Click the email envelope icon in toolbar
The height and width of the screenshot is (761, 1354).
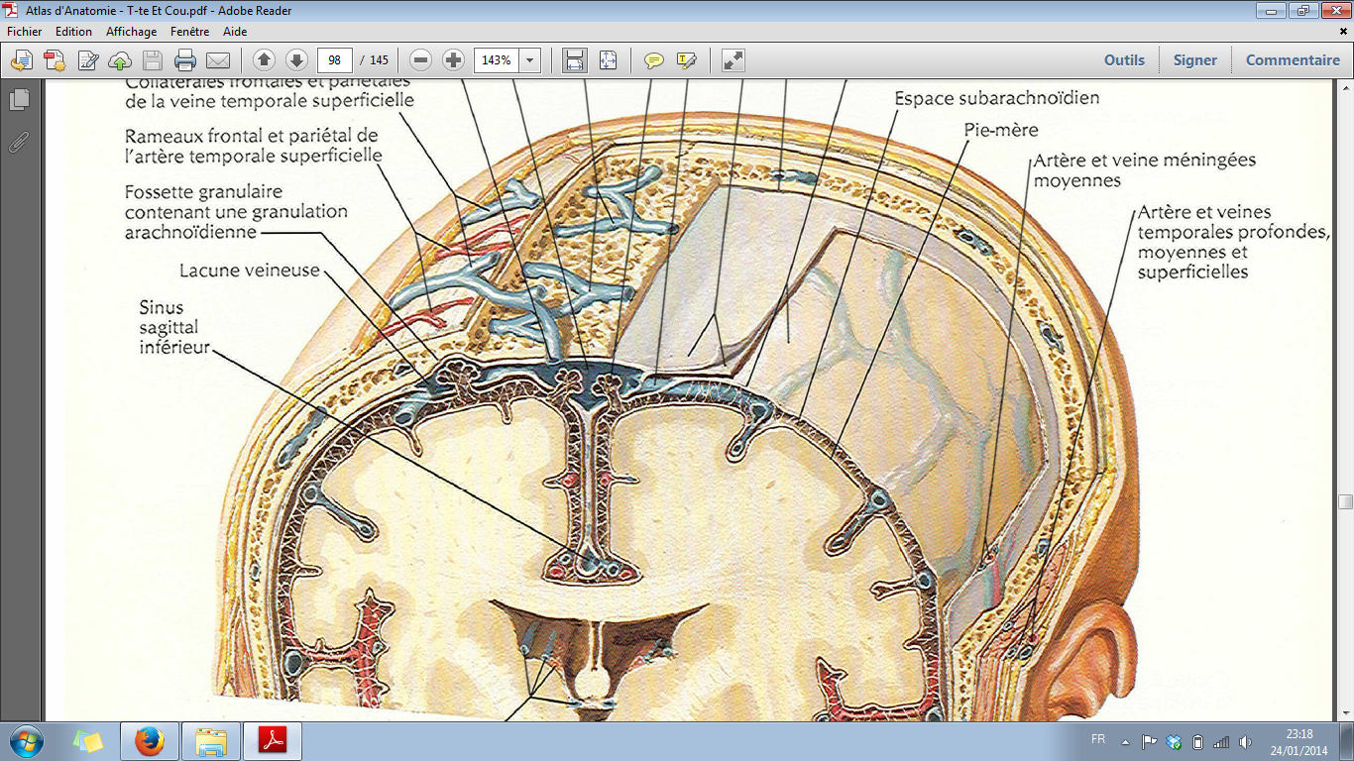tap(217, 60)
